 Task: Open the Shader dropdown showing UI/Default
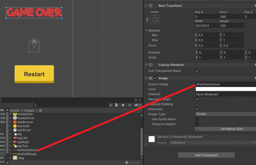pos(213,143)
